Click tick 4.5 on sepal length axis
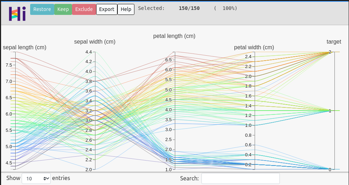This screenshot has height=185, width=349. 9,163
